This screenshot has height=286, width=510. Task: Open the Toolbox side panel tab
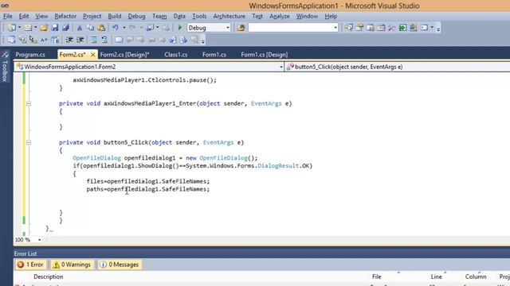coord(5,68)
